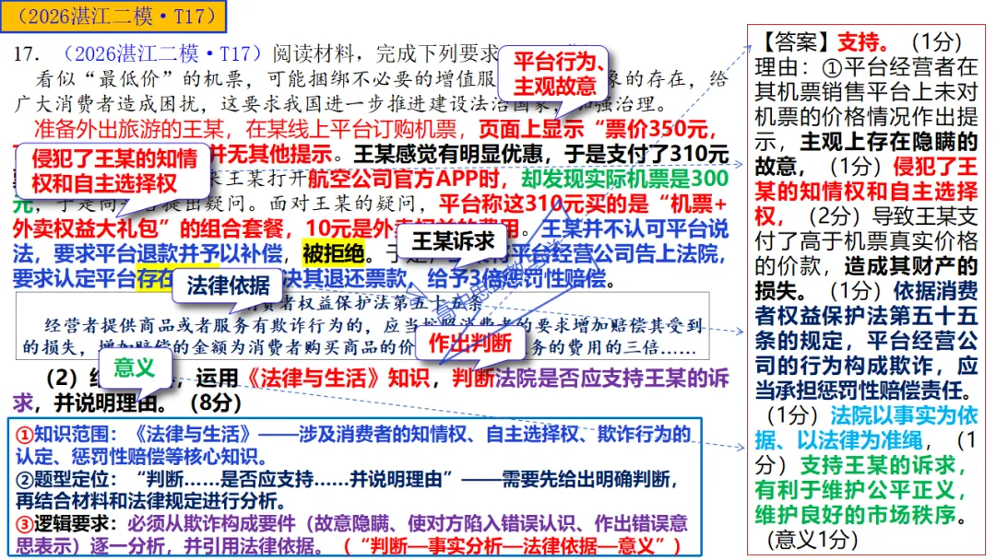
Task: Click the answer text 造成其财产的损失
Action: click(x=866, y=279)
